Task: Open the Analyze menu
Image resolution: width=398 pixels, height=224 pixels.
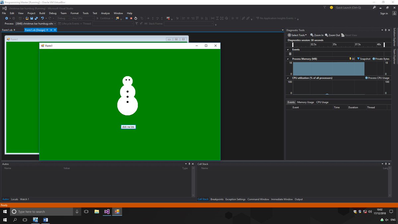Action: click(x=105, y=13)
